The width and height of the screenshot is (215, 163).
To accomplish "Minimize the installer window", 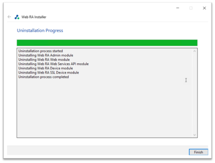I will point(178,8).
